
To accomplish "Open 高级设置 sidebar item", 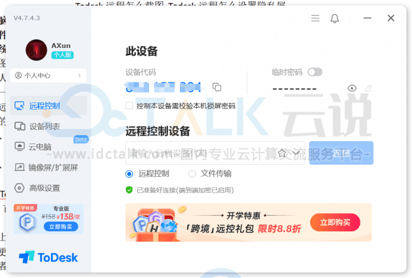I will [48, 188].
